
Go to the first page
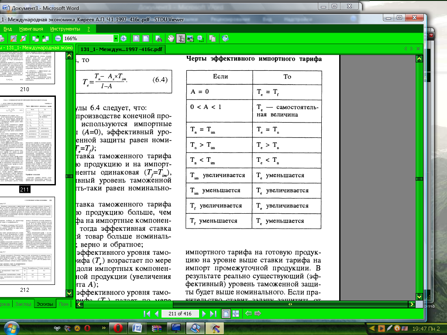(x=147, y=314)
